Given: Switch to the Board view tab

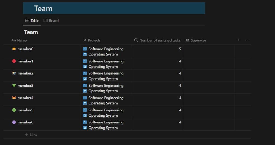Looking at the screenshot, I should (x=51, y=20).
